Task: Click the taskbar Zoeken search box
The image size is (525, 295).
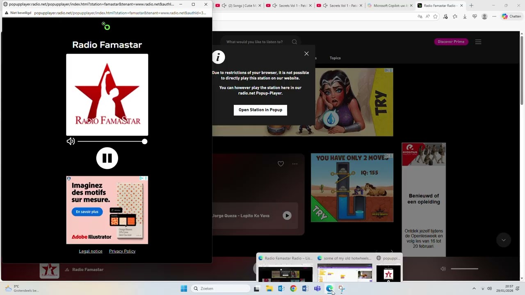Action: 221,288
